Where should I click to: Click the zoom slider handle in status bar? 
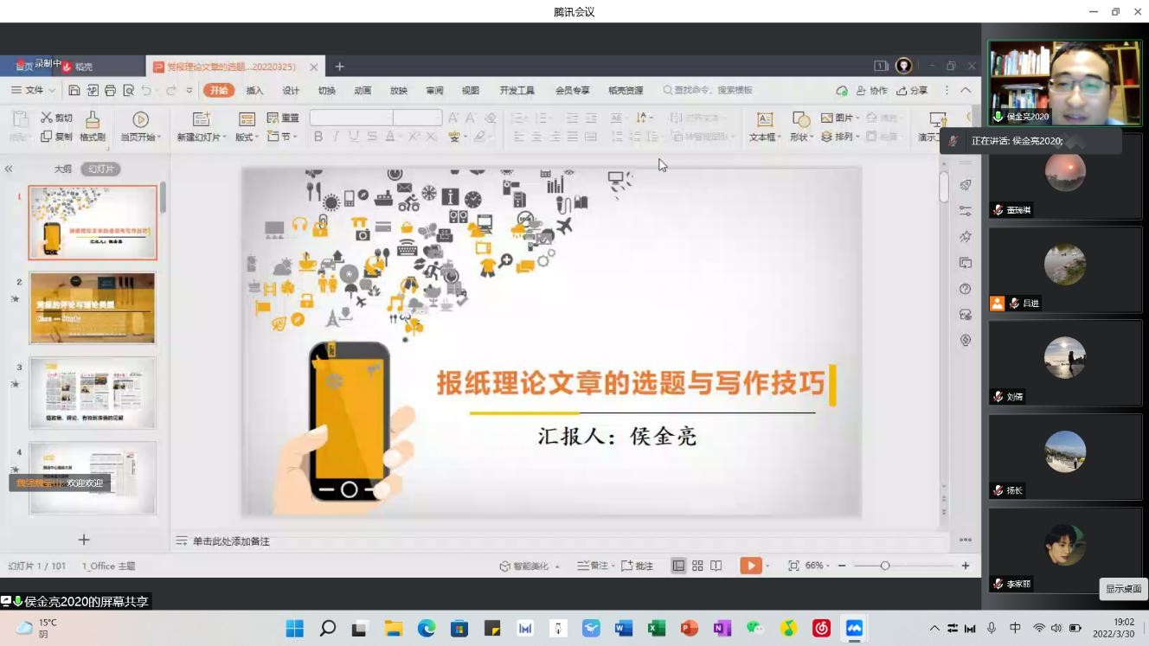(884, 566)
